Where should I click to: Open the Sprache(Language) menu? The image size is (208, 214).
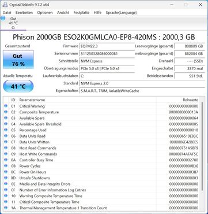click(x=121, y=13)
